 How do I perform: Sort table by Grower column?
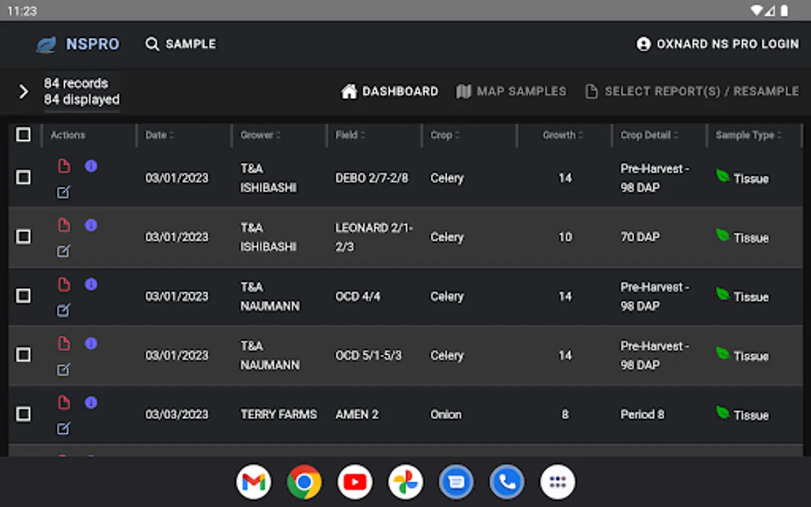click(x=260, y=135)
